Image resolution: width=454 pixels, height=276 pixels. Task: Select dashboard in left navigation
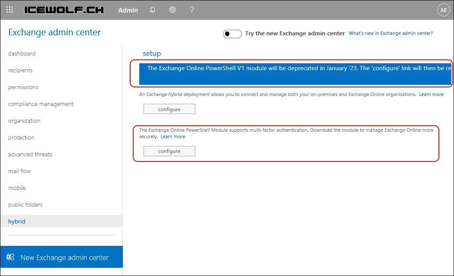(22, 53)
